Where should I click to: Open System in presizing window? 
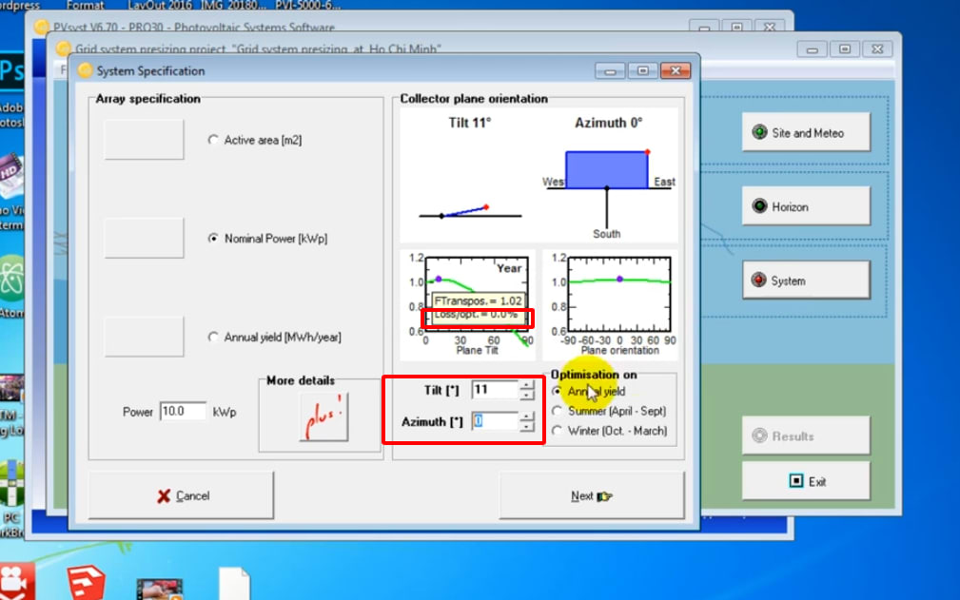[806, 281]
